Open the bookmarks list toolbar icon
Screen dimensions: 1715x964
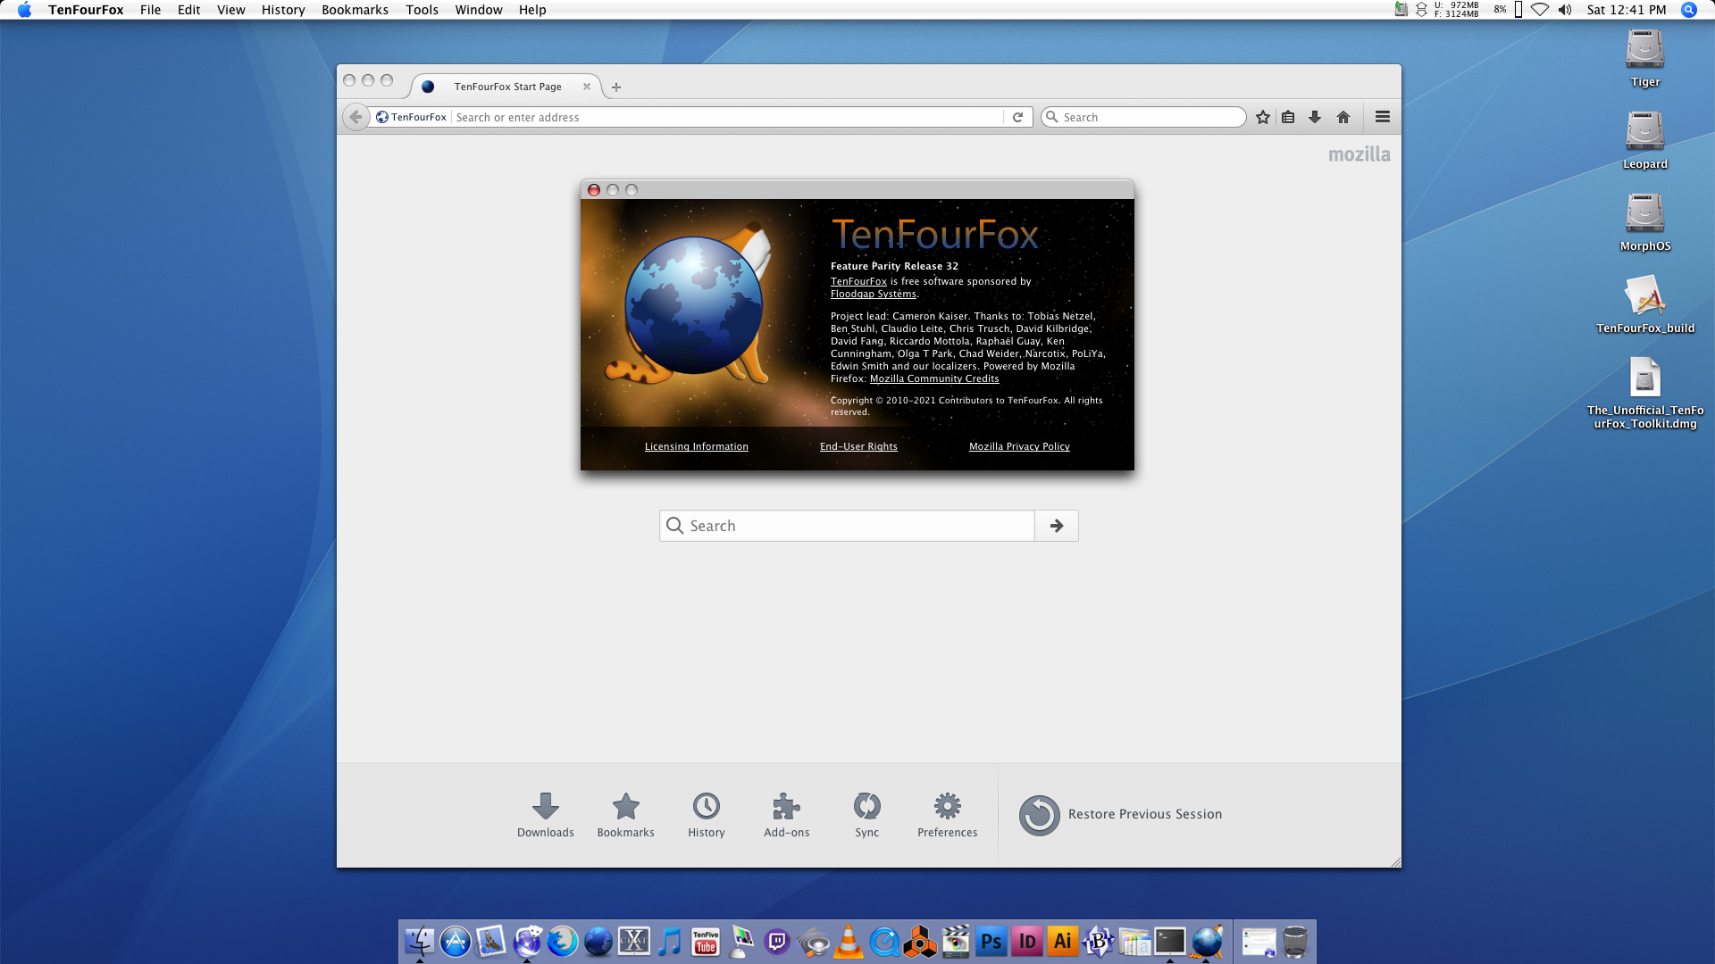[x=1288, y=117]
